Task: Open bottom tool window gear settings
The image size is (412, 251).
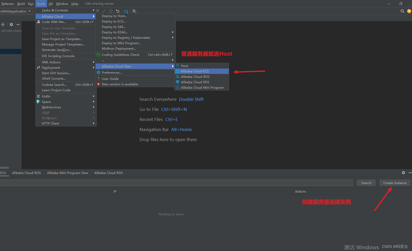Action: (x=403, y=173)
